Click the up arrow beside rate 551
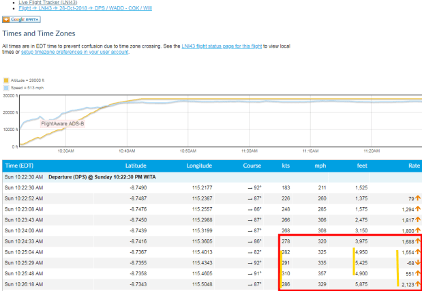The width and height of the screenshot is (422, 291). click(x=418, y=273)
